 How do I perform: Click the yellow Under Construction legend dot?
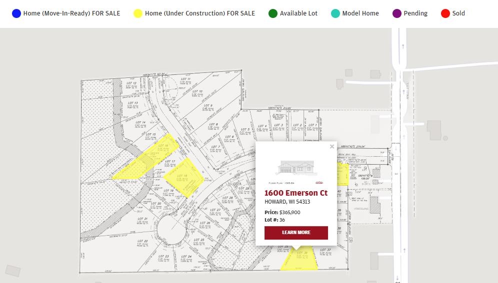[138, 13]
